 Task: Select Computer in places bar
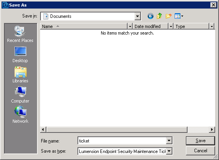click(20, 95)
